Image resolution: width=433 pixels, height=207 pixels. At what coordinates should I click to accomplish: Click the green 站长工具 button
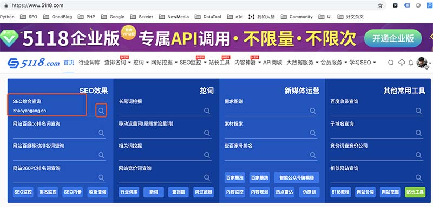415,192
